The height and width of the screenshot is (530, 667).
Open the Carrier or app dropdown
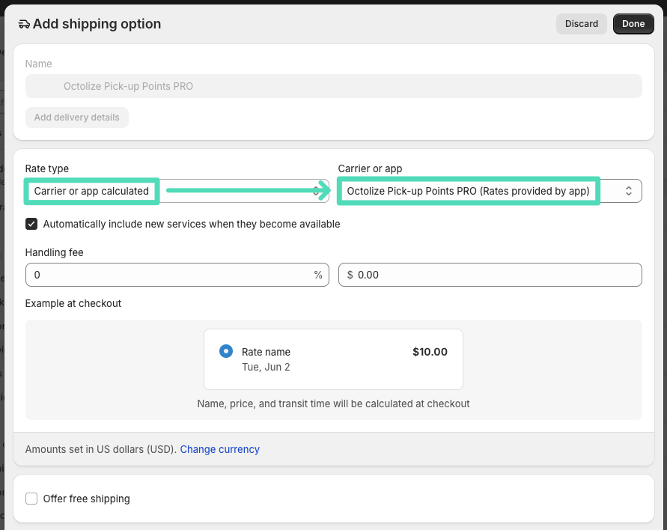coord(490,191)
